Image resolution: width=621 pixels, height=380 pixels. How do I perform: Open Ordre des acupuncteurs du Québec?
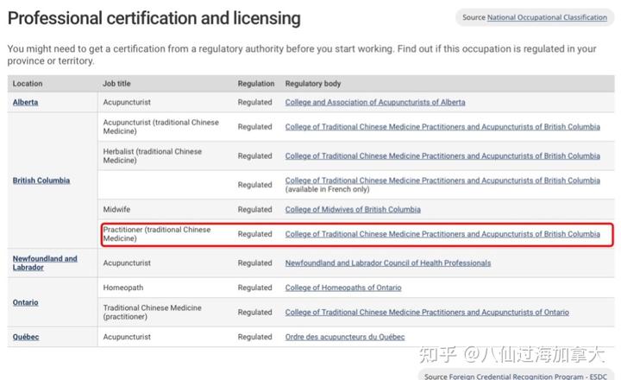point(345,337)
